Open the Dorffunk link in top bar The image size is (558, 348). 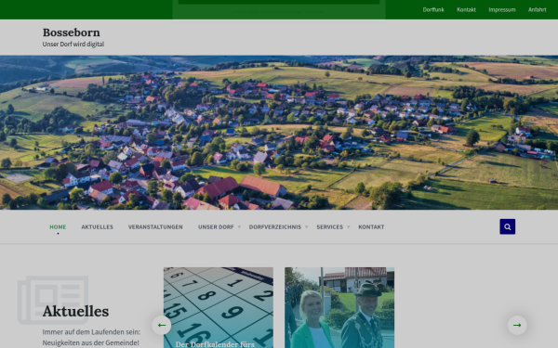click(x=433, y=9)
